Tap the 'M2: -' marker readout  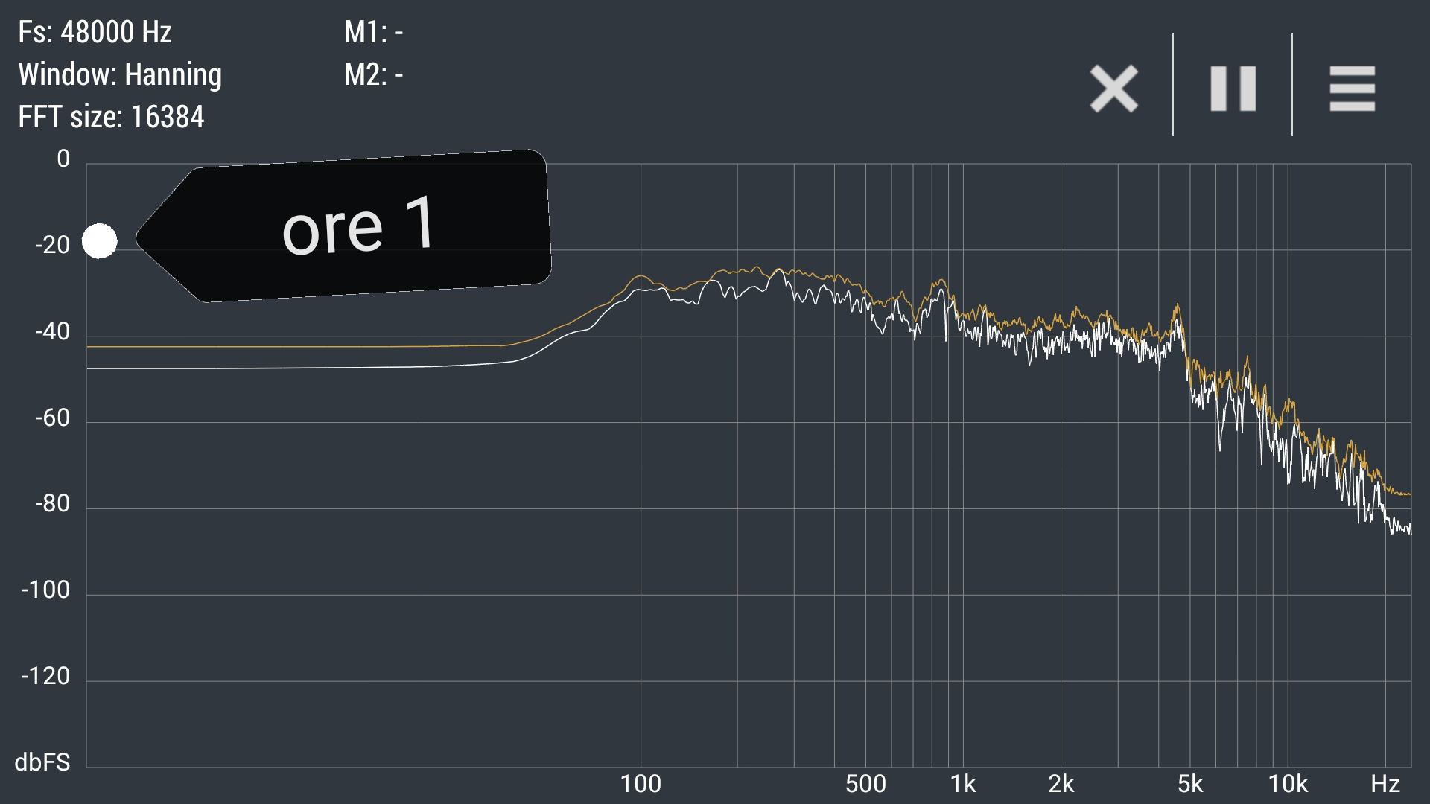pos(373,74)
